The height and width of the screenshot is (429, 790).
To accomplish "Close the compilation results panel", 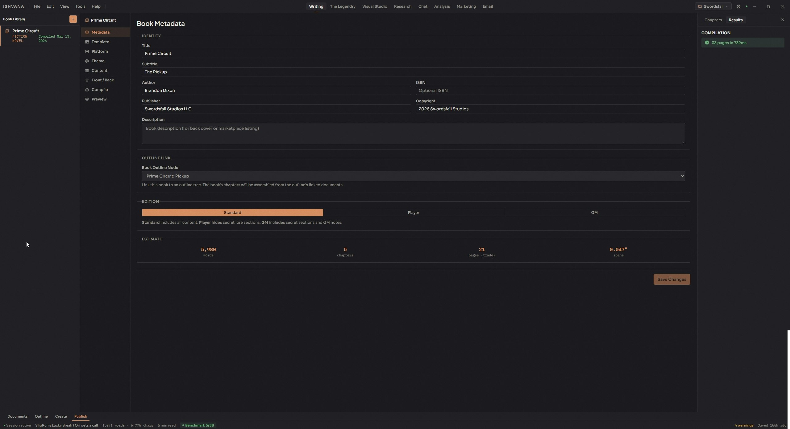I will click(782, 20).
